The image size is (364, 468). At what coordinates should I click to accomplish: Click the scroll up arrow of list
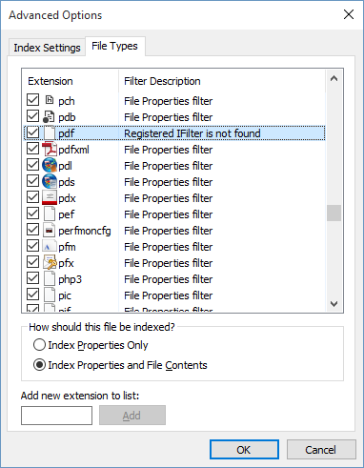point(334,78)
